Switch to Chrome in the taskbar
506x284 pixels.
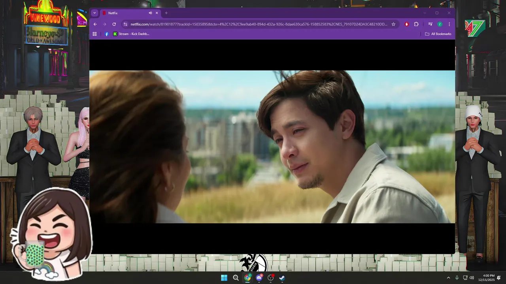pos(247,278)
